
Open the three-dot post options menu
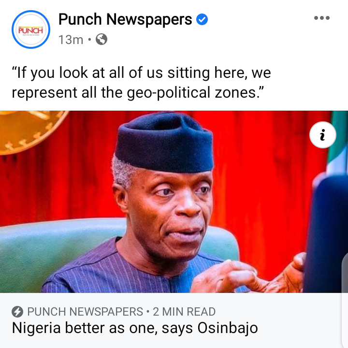[x=321, y=18]
